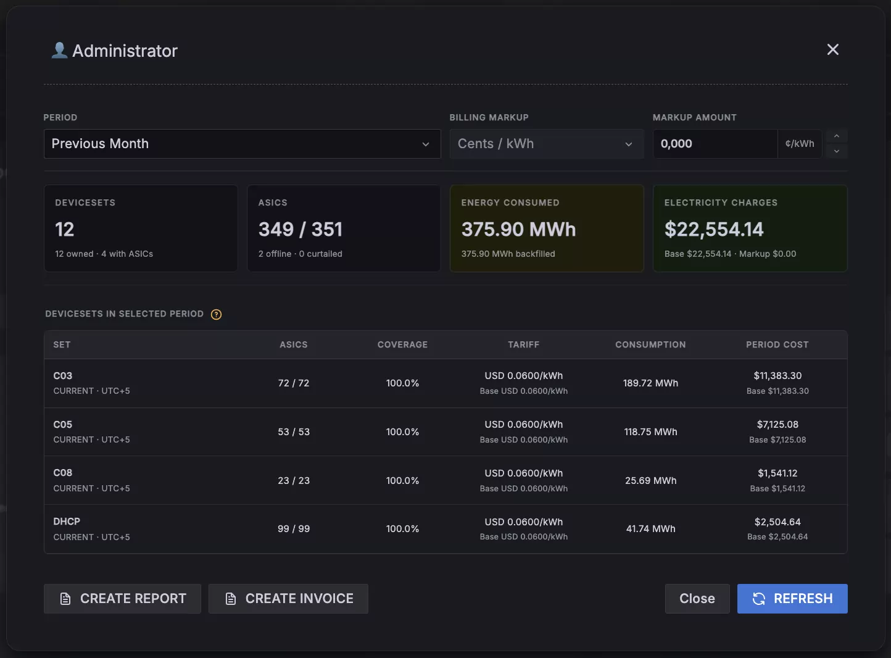Increase markup amount with the up stepper arrow

click(837, 136)
